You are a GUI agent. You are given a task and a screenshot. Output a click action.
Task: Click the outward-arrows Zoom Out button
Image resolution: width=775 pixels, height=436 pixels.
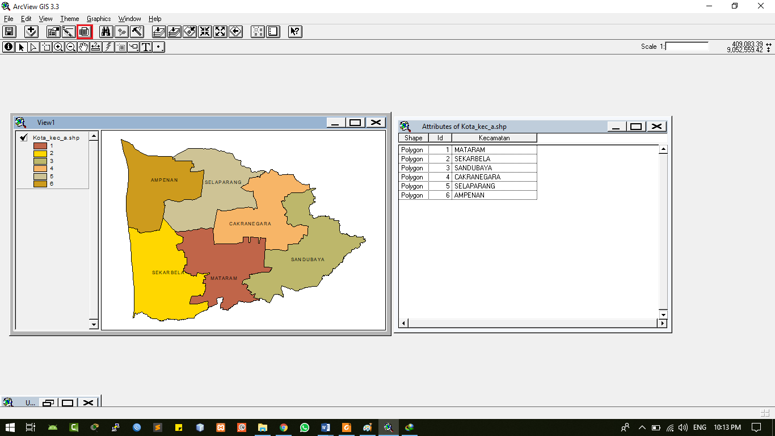221,32
